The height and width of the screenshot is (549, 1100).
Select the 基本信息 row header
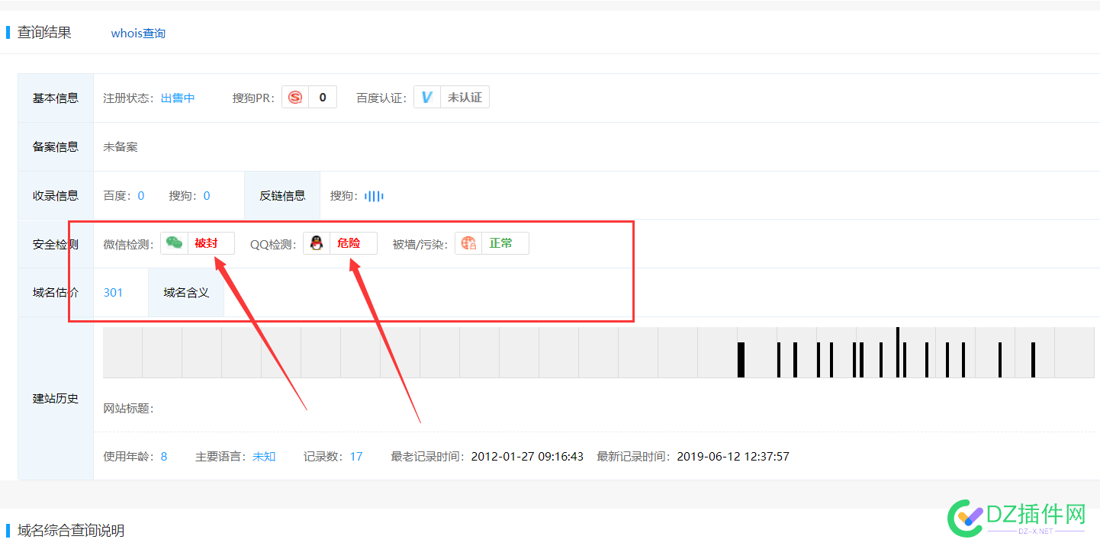56,98
